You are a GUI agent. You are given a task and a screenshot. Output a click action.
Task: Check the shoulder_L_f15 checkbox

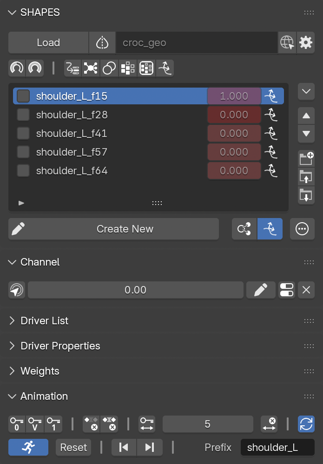point(23,96)
